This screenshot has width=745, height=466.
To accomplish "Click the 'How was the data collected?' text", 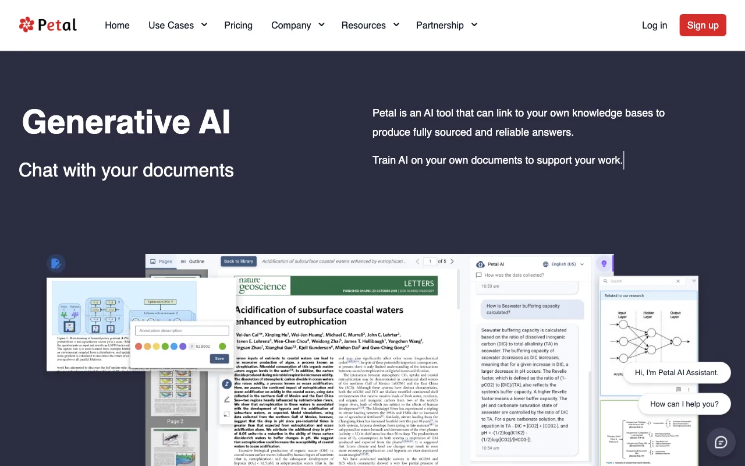I will coord(514,275).
